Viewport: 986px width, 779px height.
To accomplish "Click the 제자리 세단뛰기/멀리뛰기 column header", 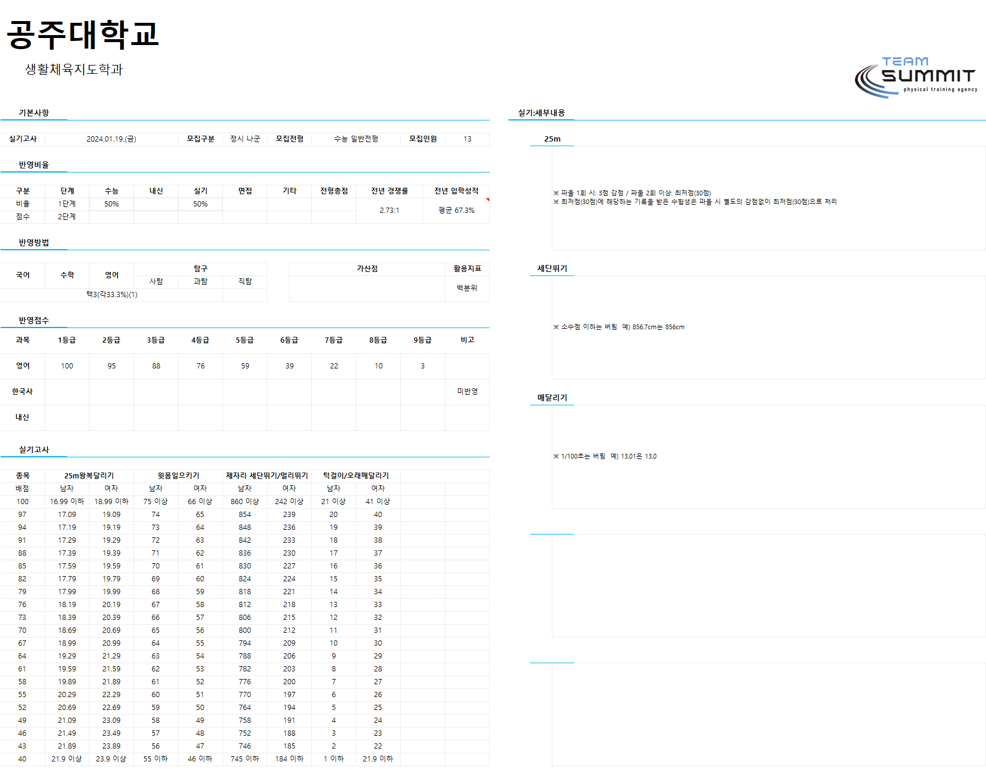I will pyautogui.click(x=267, y=476).
